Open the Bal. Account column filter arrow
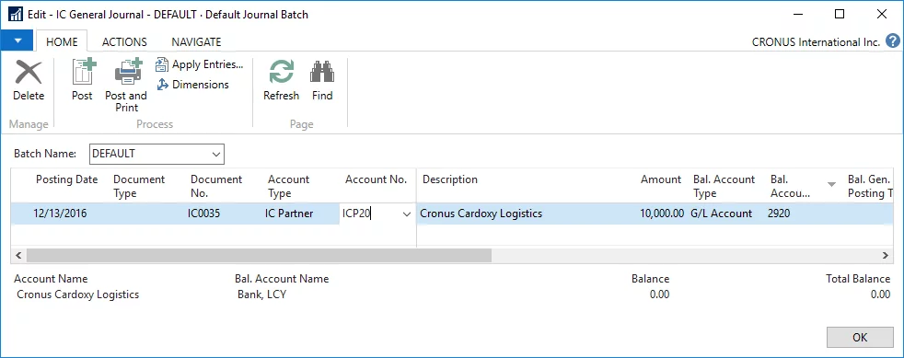 tap(831, 184)
